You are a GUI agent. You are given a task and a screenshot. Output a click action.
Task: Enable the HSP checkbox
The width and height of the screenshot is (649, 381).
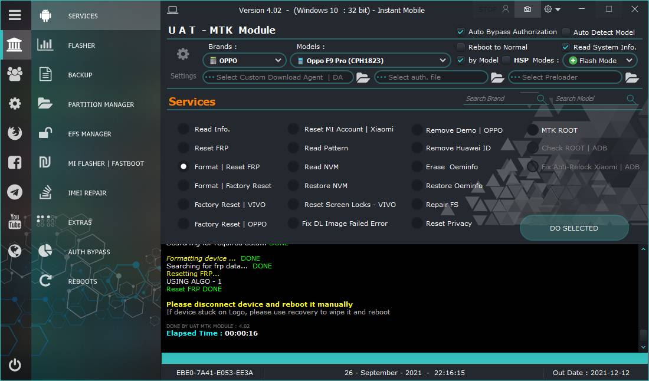(x=506, y=60)
